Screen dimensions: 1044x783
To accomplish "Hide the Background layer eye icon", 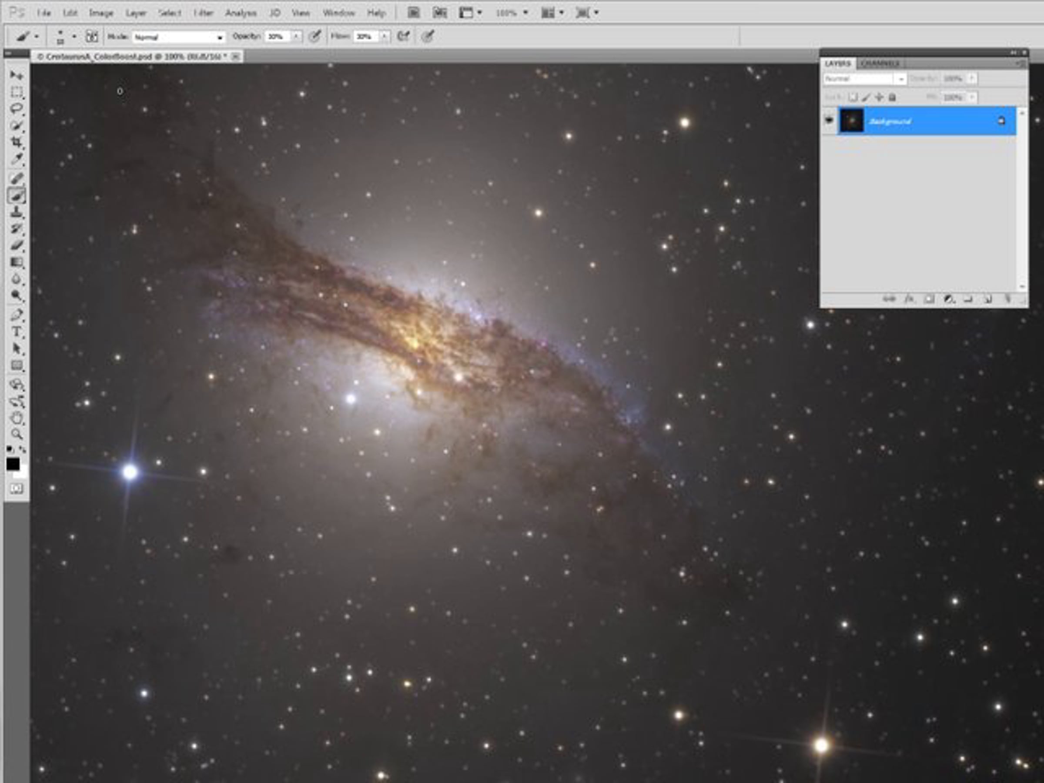I will pos(829,120).
